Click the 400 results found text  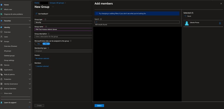[x=101, y=25]
